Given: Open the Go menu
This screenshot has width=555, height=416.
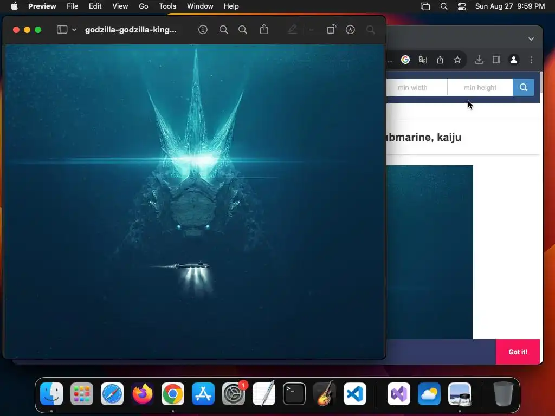Looking at the screenshot, I should [143, 6].
